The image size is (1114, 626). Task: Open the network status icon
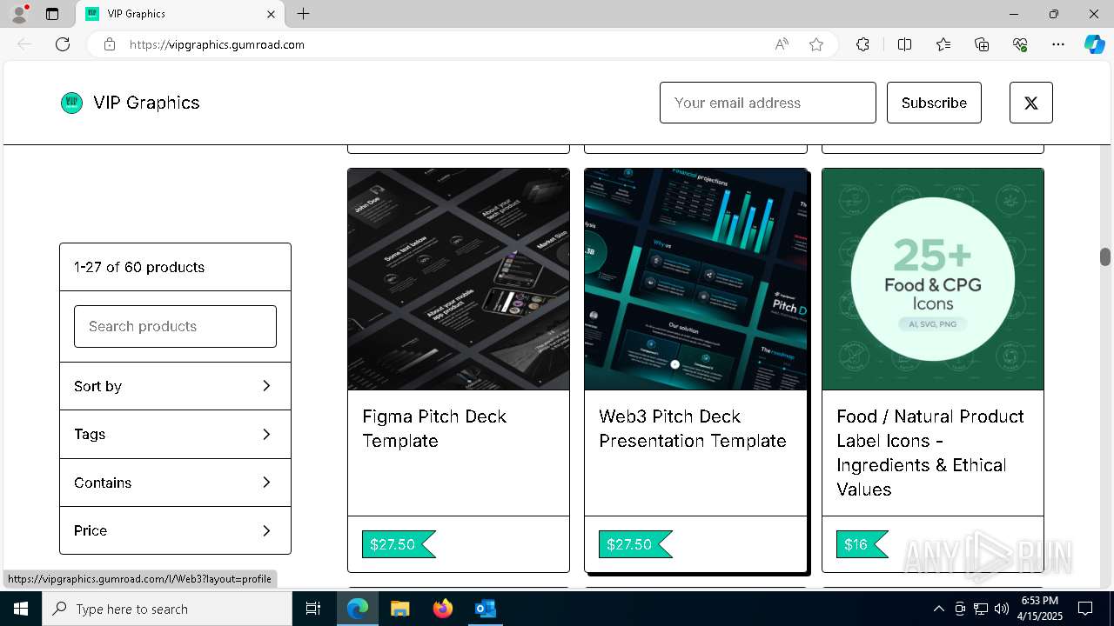(x=981, y=609)
